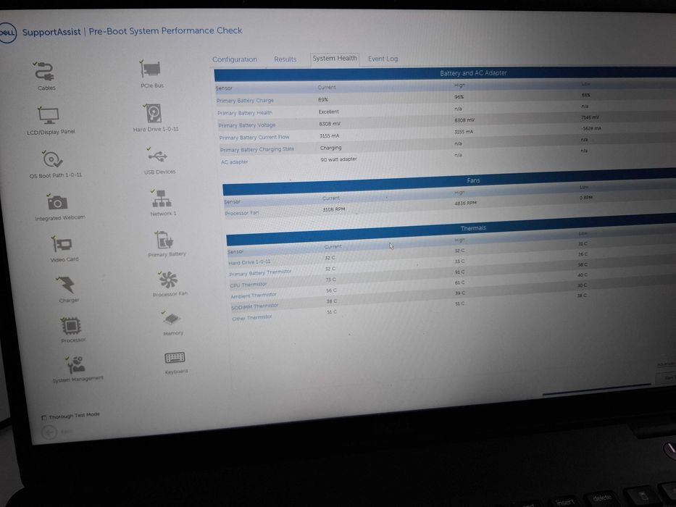Click the Dell logo
Screen dimensions: 676x507
coord(7,33)
